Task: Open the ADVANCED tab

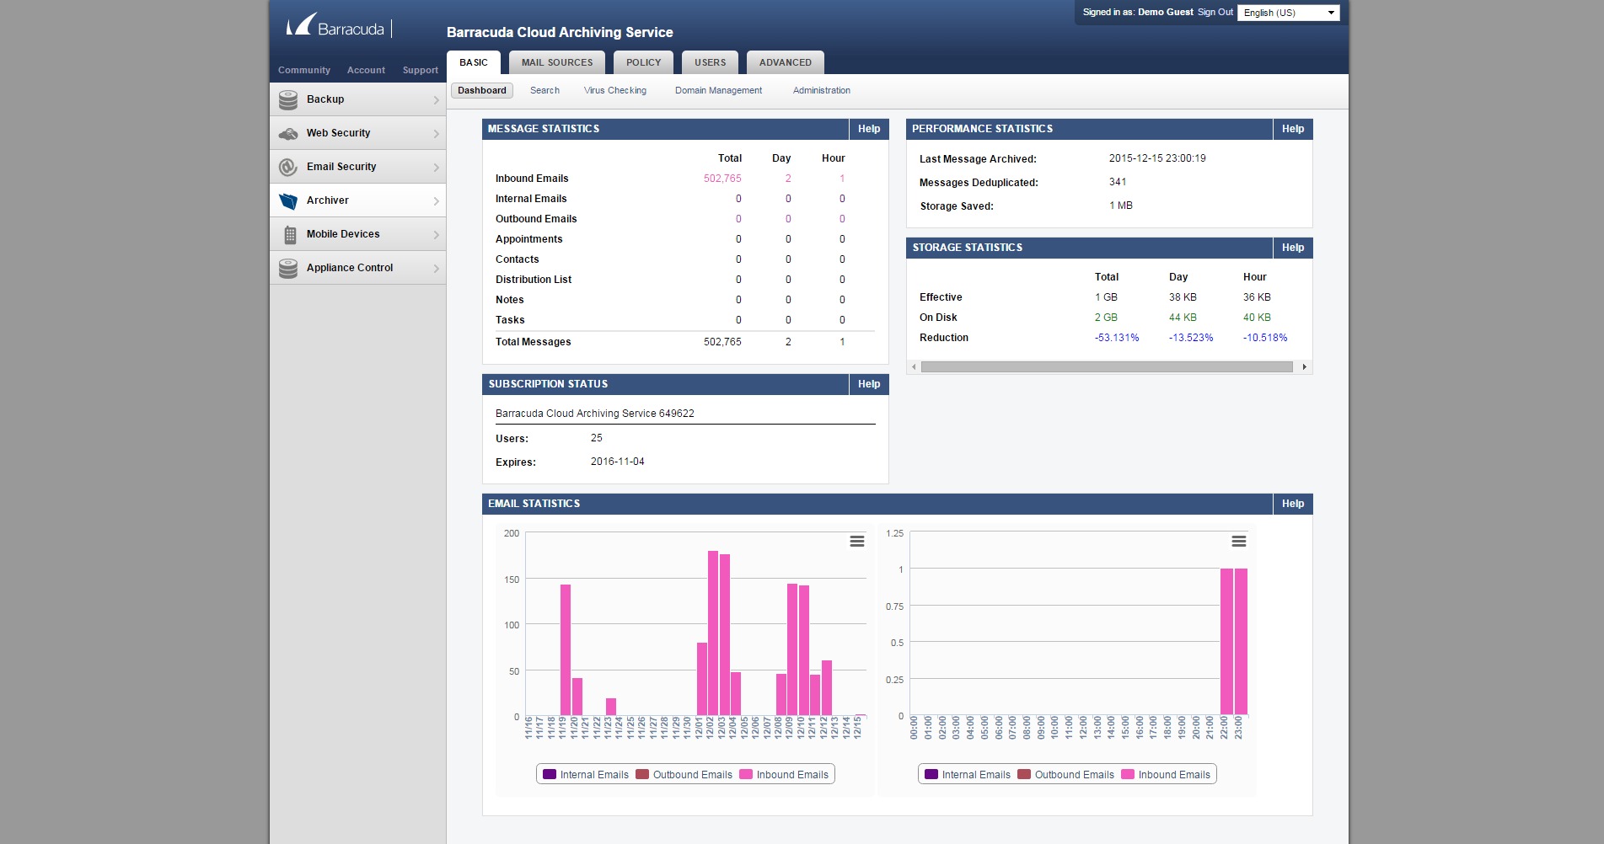Action: [x=786, y=62]
